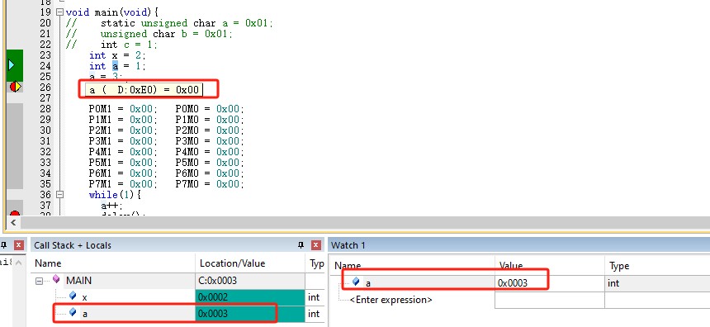Click 'P0M1 = 0x00;' on line 28

pos(123,109)
